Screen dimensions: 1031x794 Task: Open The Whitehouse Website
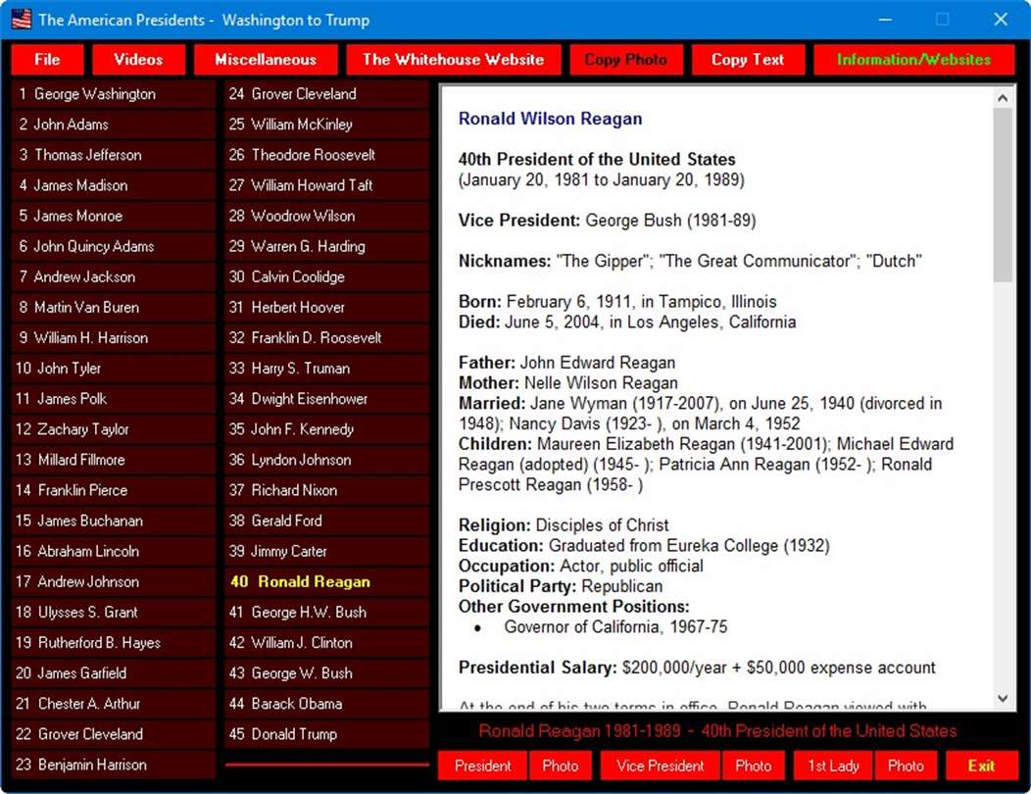coord(454,60)
